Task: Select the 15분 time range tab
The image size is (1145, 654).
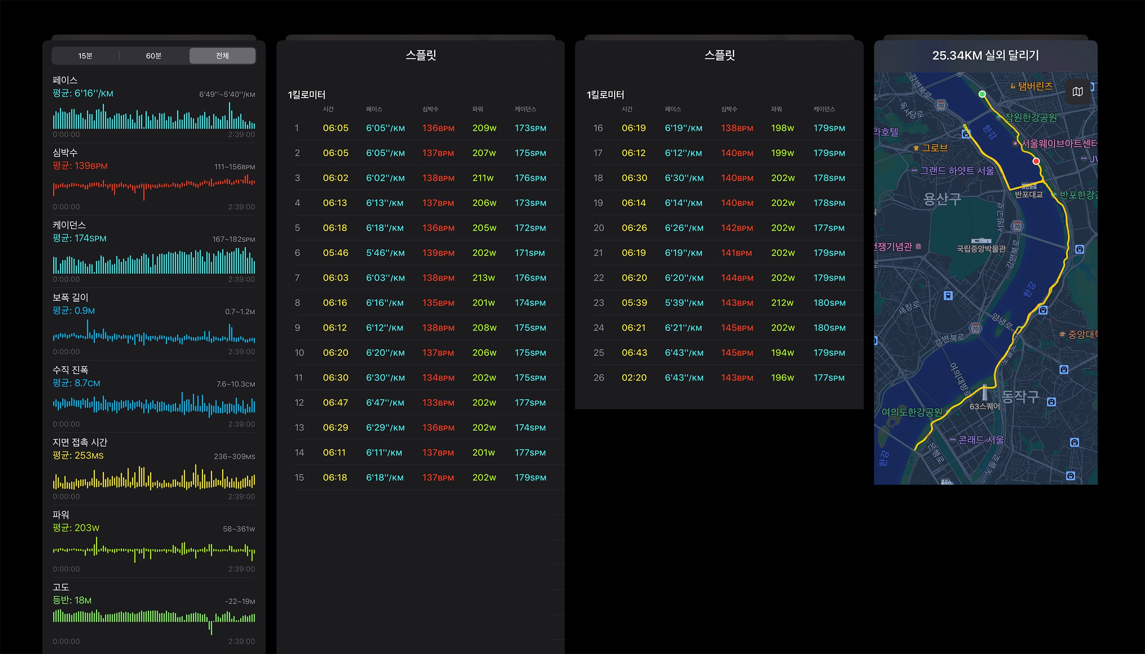Action: click(86, 56)
